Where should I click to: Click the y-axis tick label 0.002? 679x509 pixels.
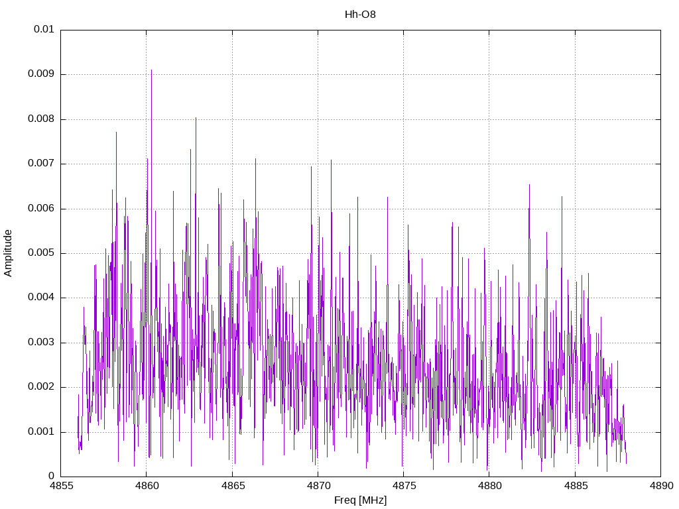(40, 387)
